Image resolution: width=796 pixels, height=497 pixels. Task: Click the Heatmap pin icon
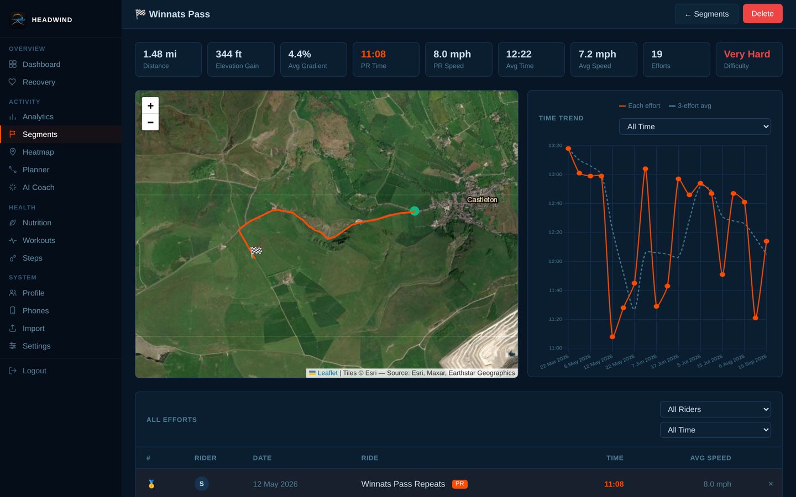tap(13, 152)
